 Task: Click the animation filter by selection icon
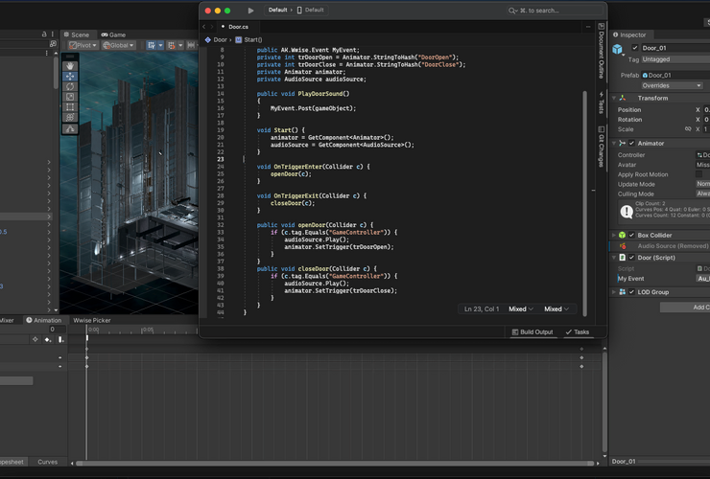[35, 339]
